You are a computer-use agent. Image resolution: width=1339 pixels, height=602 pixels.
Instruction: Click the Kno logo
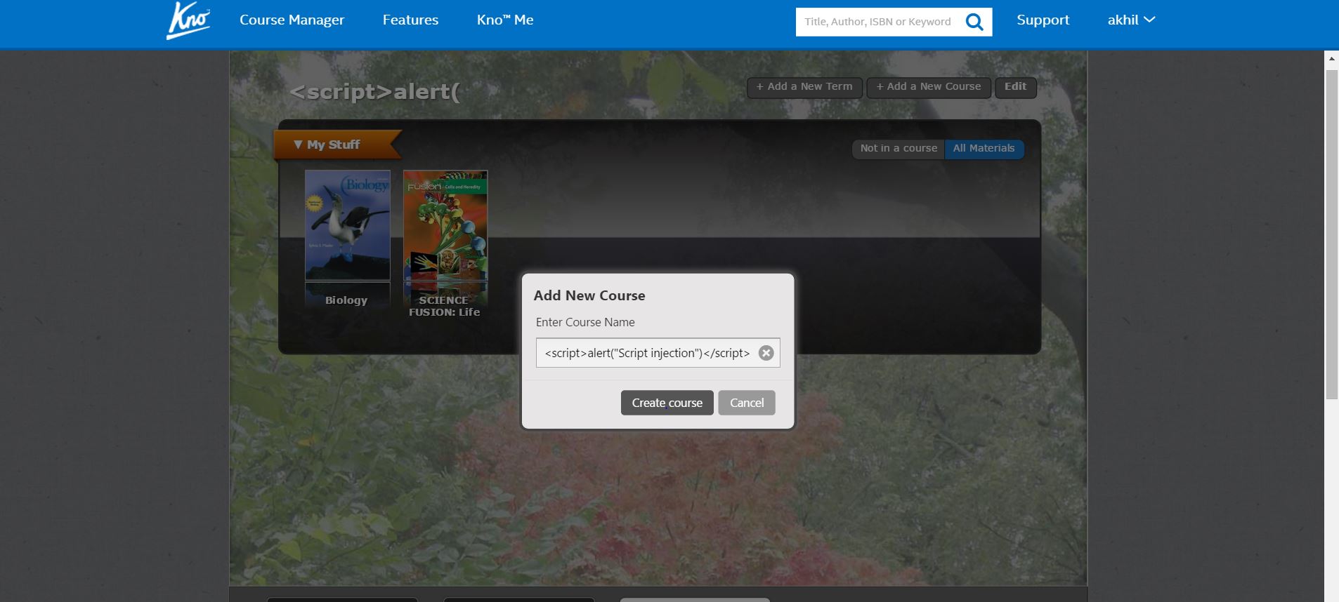[188, 20]
